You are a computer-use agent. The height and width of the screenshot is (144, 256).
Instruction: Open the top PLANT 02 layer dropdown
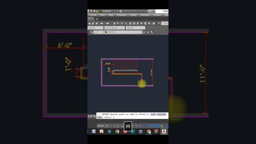pos(118,11)
